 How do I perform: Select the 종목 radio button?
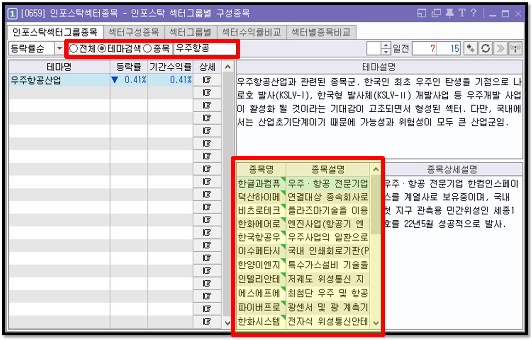click(x=148, y=49)
